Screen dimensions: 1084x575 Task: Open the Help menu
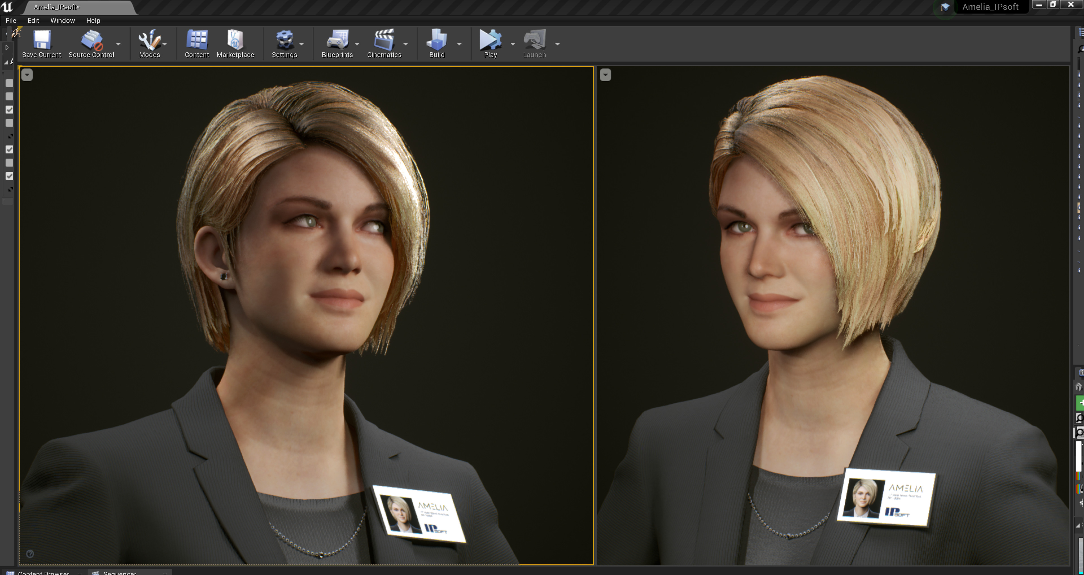click(x=93, y=20)
